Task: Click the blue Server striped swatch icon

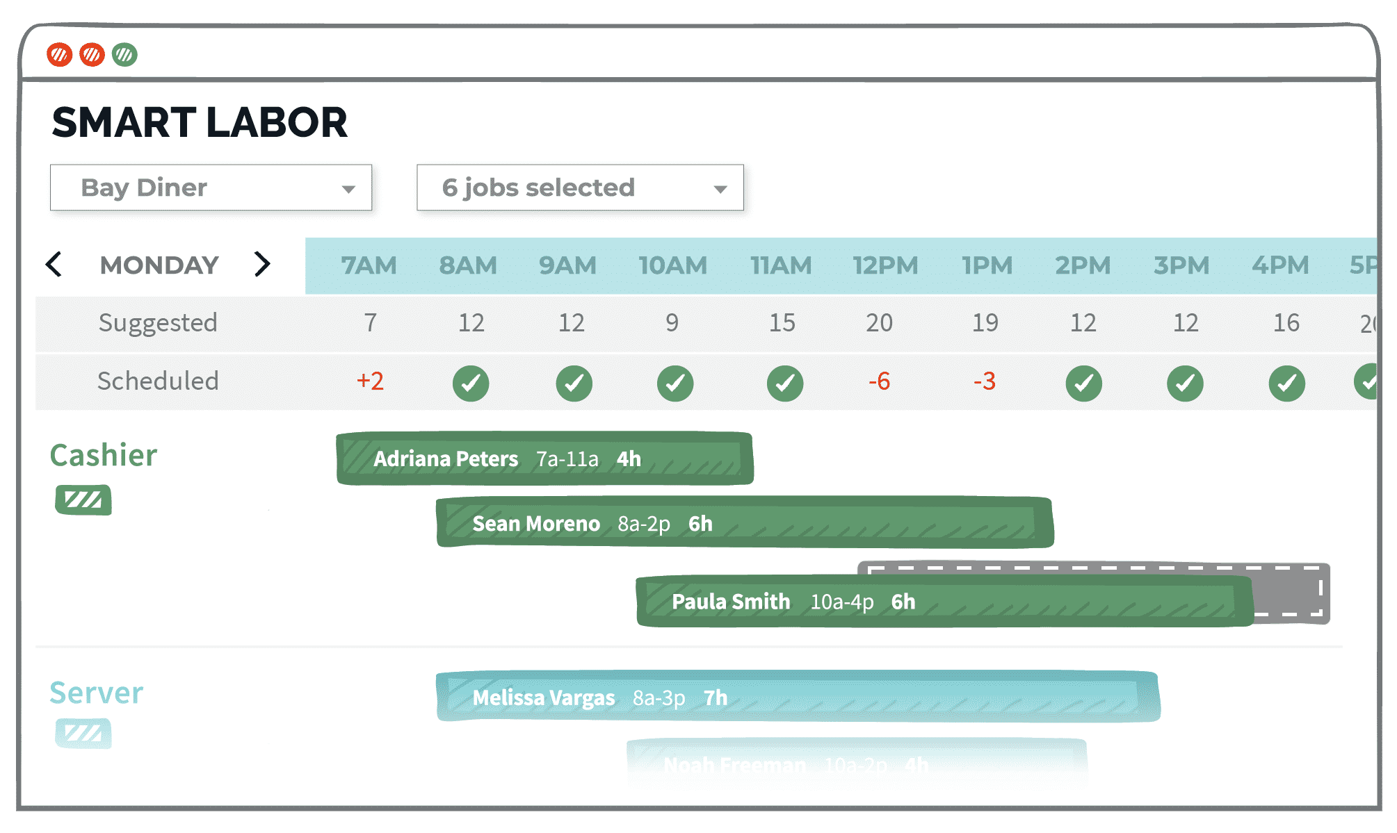Action: pyautogui.click(x=83, y=734)
